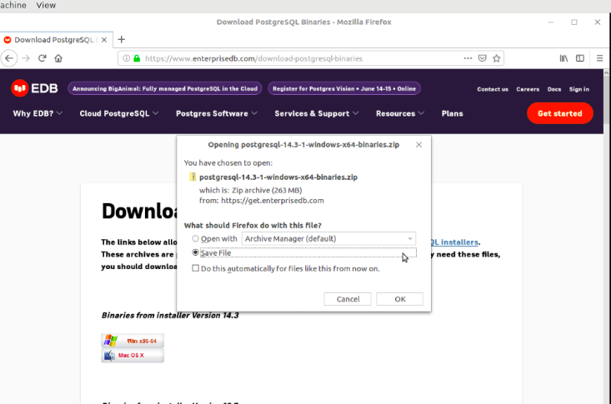Open the Docs link

[554, 89]
